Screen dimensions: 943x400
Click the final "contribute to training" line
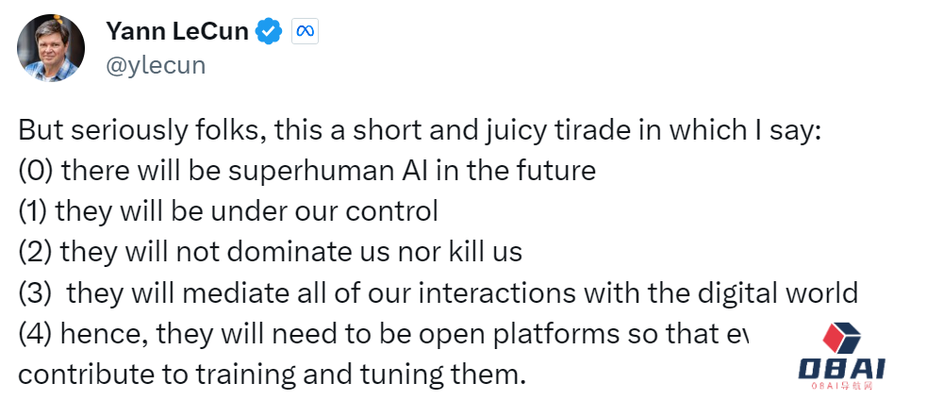(271, 374)
